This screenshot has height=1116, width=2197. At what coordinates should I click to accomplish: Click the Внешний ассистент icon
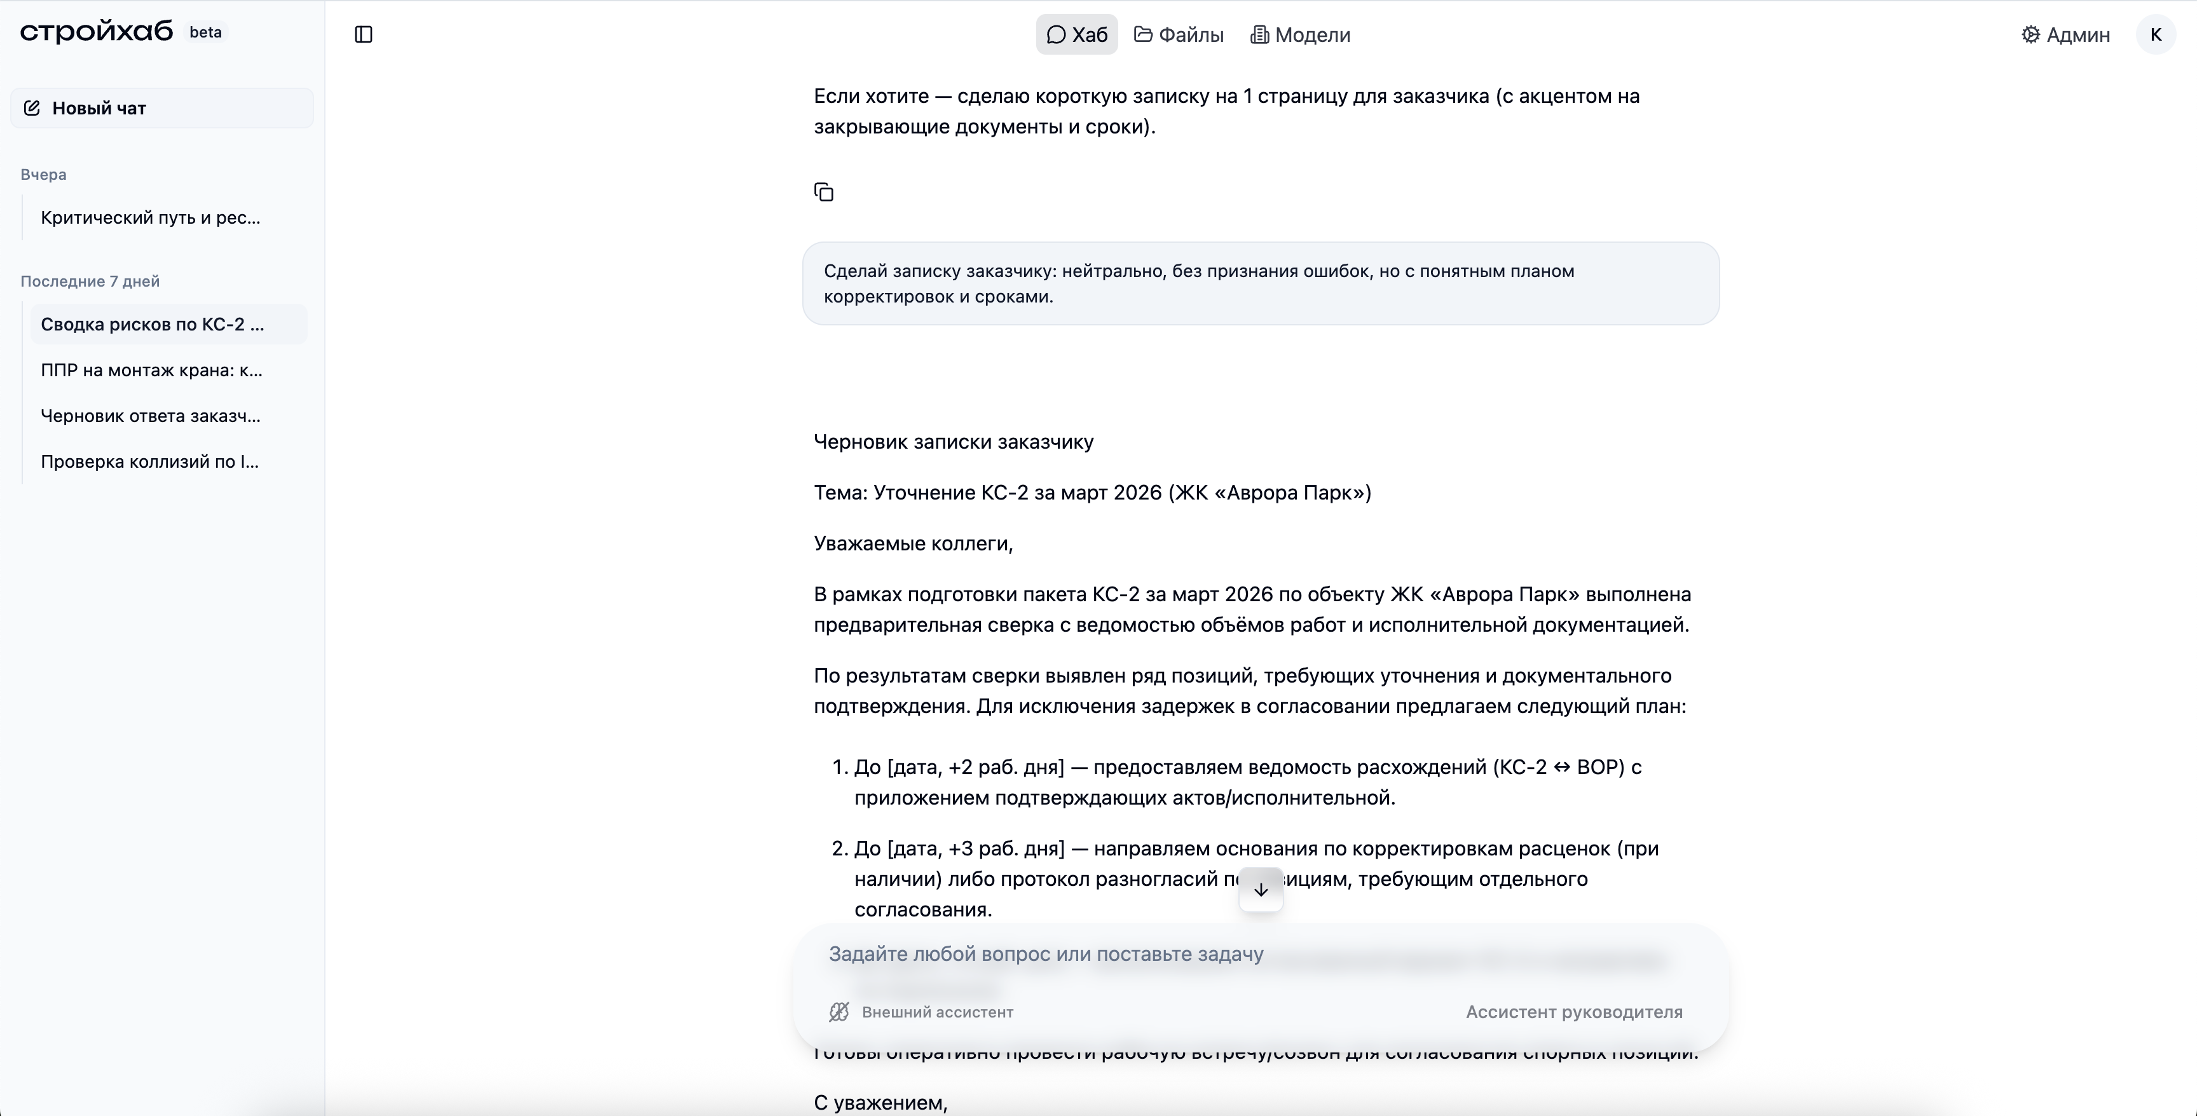(x=838, y=1012)
